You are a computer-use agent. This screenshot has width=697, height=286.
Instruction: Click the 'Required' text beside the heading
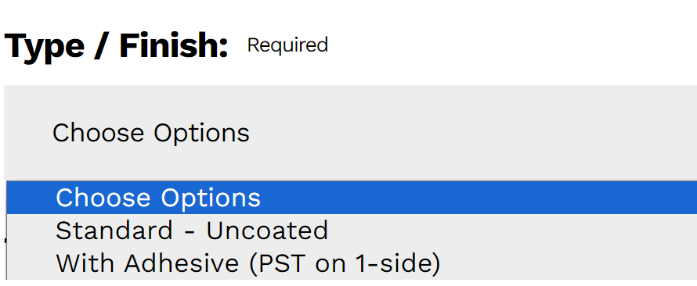[x=287, y=45]
